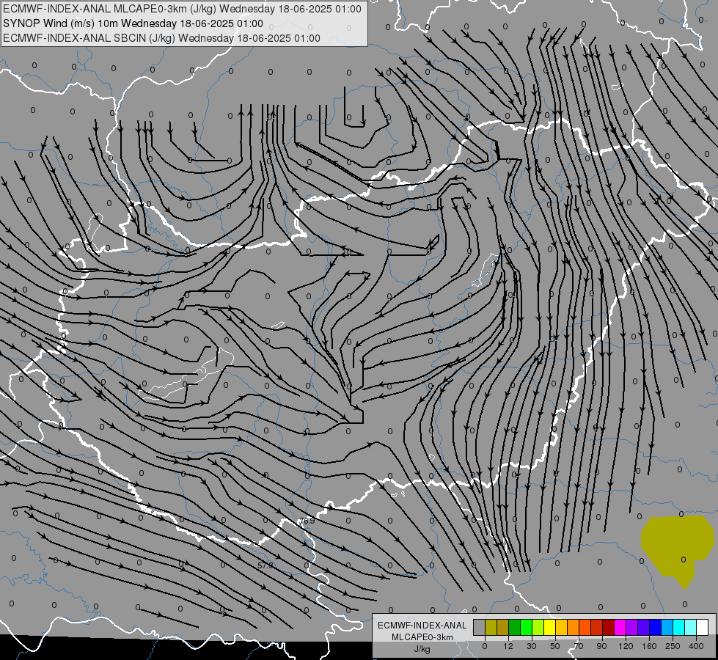
Task: Select the dark green legend swatch
Action: [x=515, y=627]
